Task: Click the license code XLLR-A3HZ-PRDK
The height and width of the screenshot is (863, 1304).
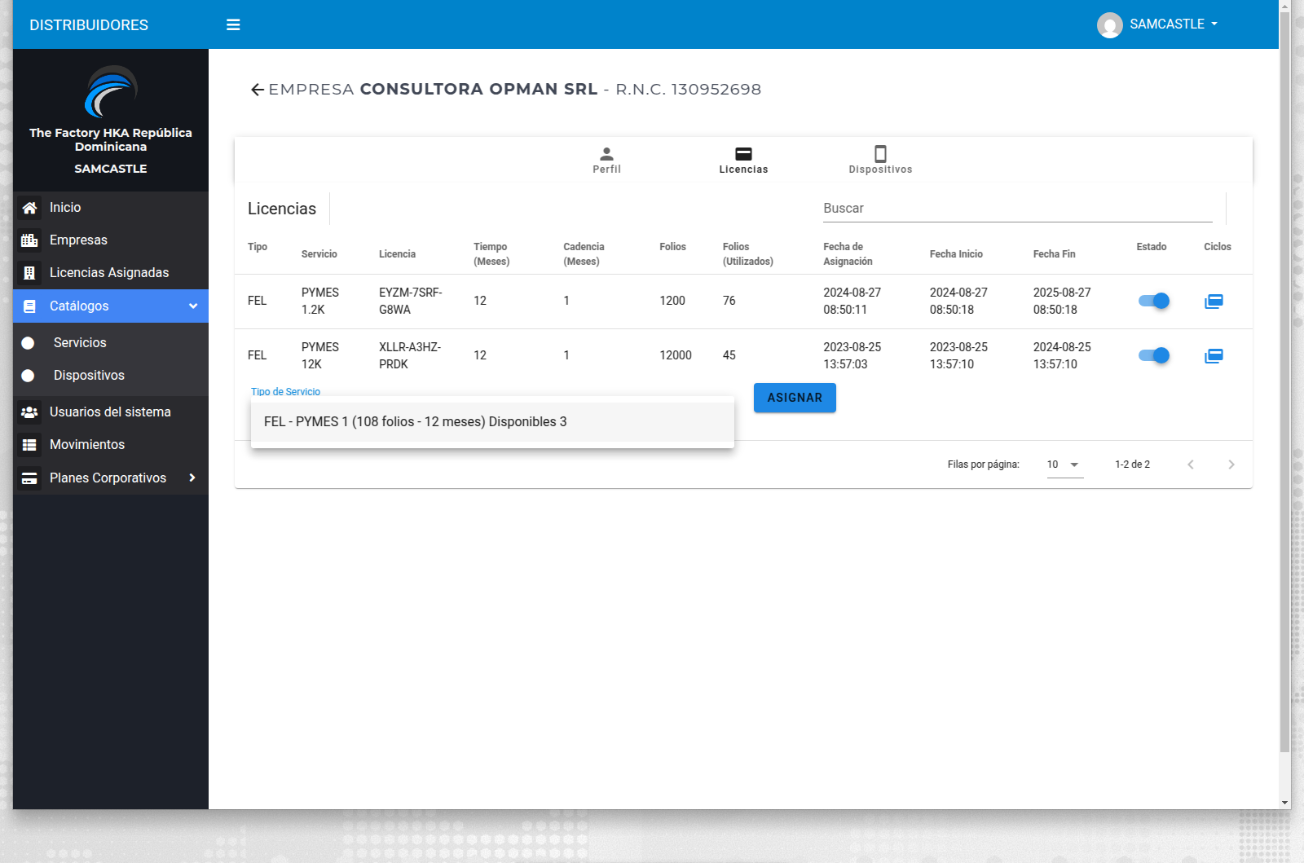Action: click(409, 356)
